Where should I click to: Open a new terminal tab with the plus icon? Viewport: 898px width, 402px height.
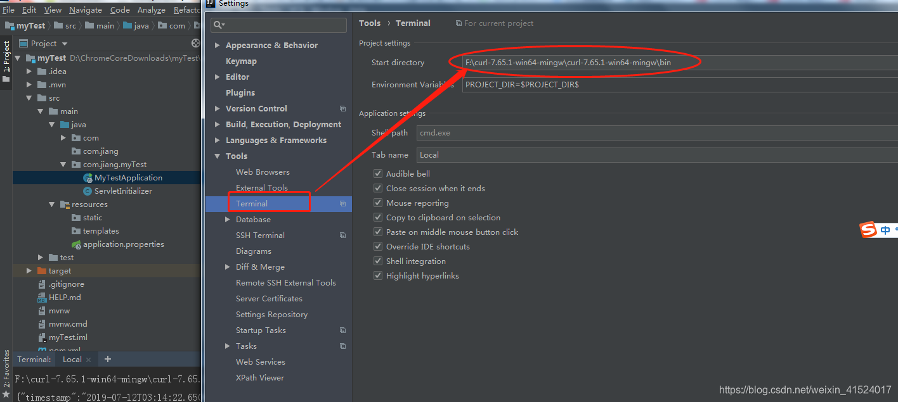107,359
